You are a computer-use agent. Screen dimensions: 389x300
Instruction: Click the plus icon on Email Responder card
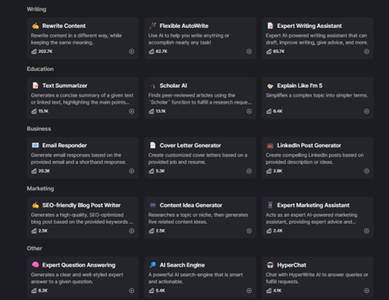pos(132,171)
